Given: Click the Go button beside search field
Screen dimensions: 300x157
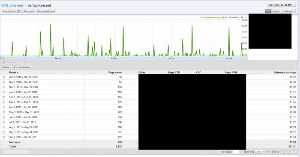Looking at the screenshot, I should [33, 152].
